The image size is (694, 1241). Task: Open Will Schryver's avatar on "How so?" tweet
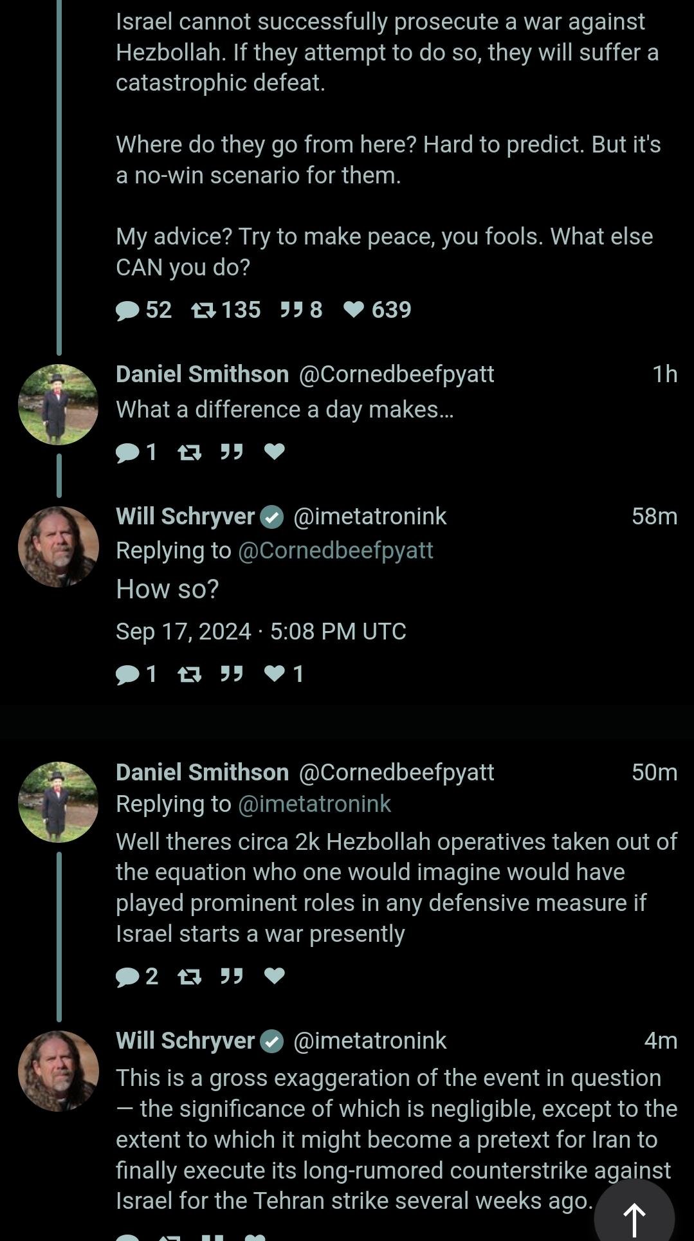[x=59, y=547]
